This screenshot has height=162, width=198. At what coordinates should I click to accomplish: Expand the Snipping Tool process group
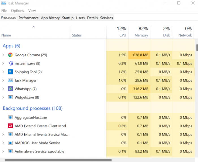coord(3,72)
